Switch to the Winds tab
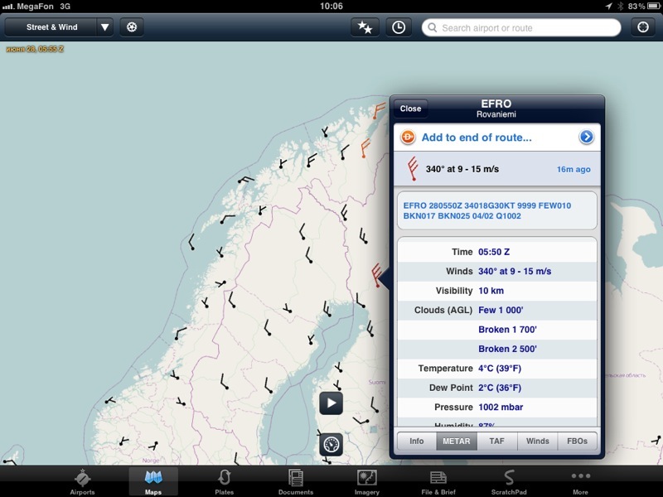 coord(537,442)
